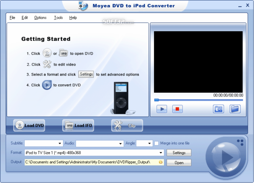Enable Merge into one file checkbox
254x183 pixels.
click(157, 143)
